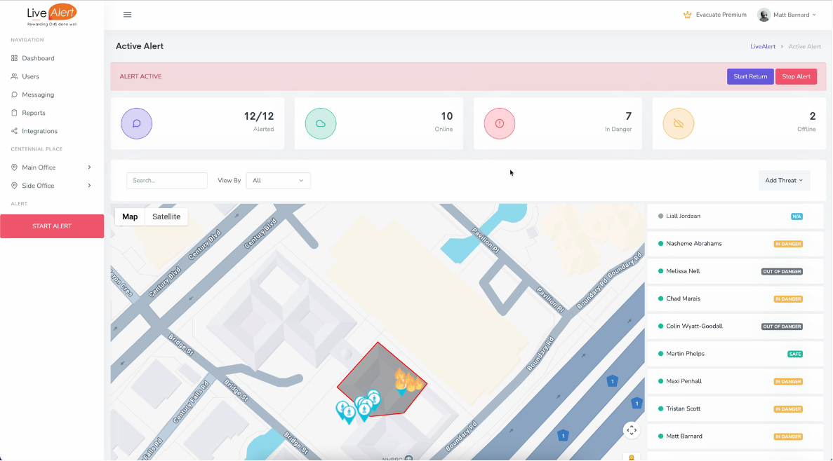Go to Messaging section
This screenshot has width=833, height=461.
(x=38, y=95)
